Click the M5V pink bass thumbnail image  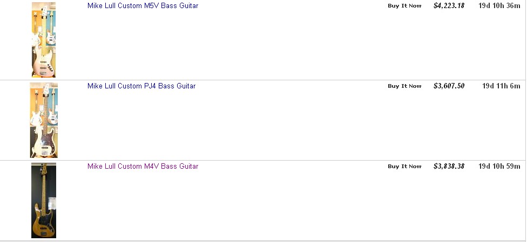point(44,39)
